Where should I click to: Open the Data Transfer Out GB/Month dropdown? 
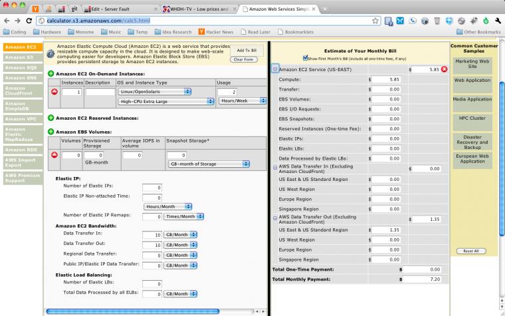point(180,245)
